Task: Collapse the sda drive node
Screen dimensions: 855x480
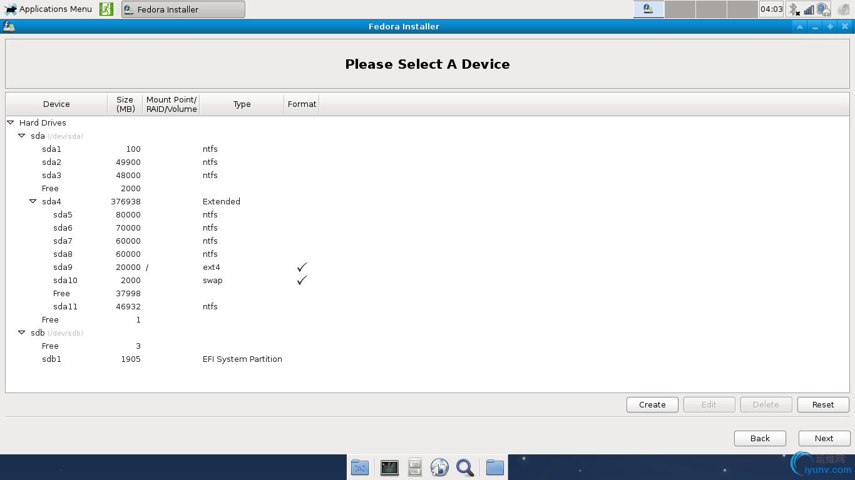Action: click(x=21, y=136)
